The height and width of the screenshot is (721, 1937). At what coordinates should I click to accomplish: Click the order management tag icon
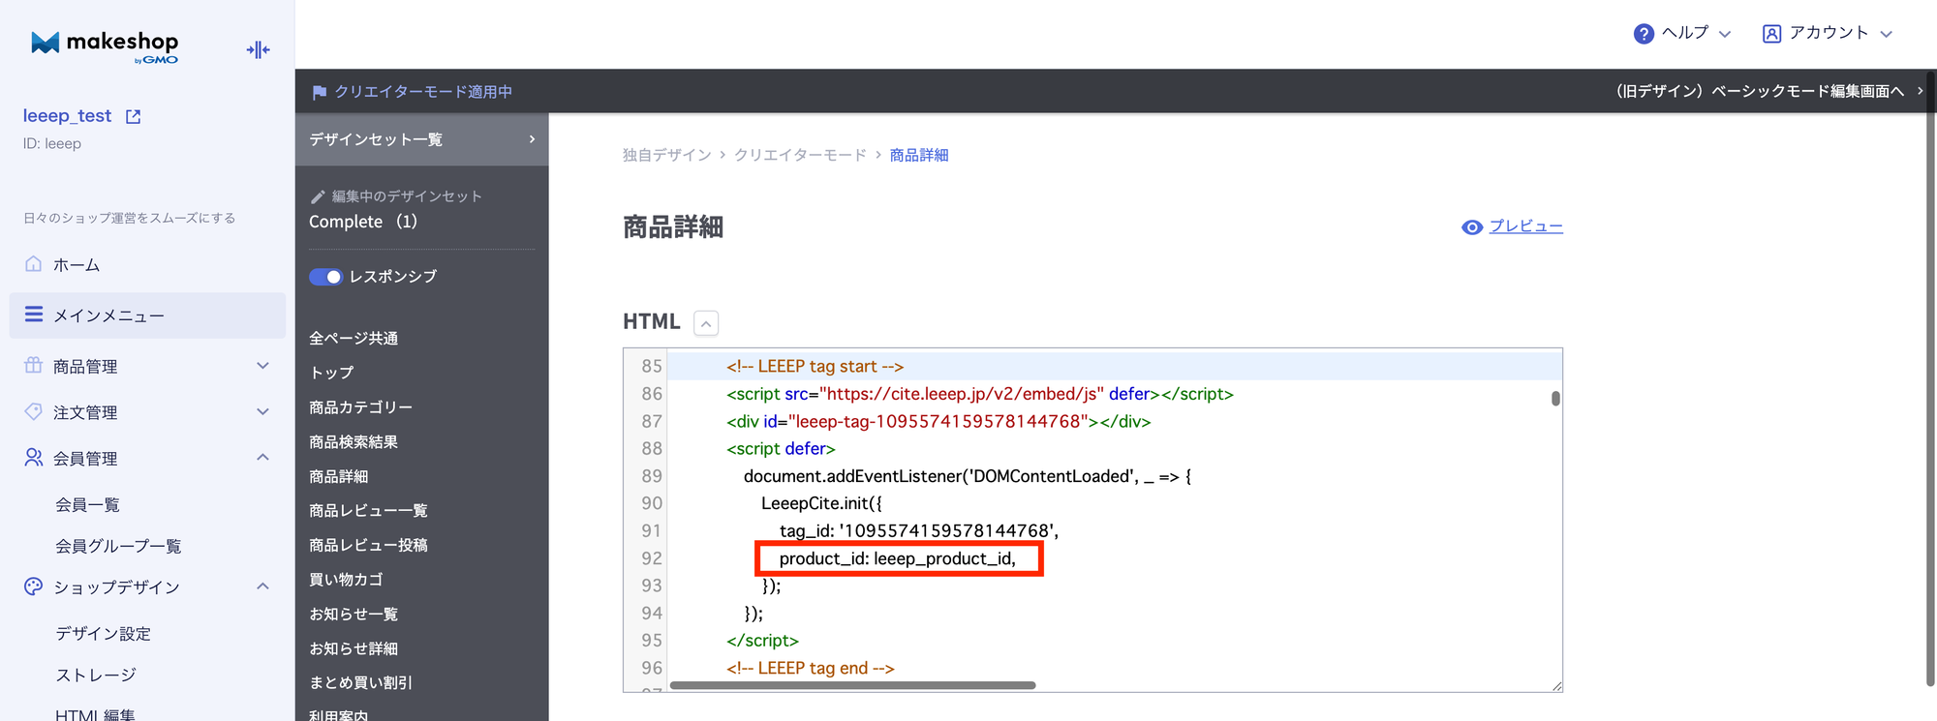click(34, 411)
